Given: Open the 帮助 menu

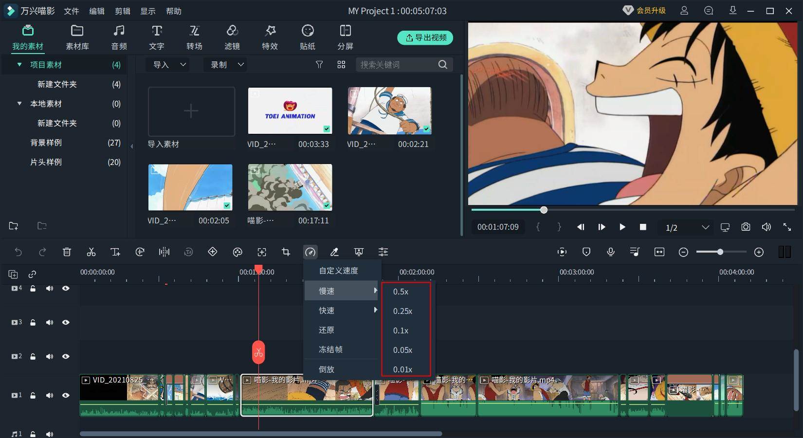Looking at the screenshot, I should [174, 11].
